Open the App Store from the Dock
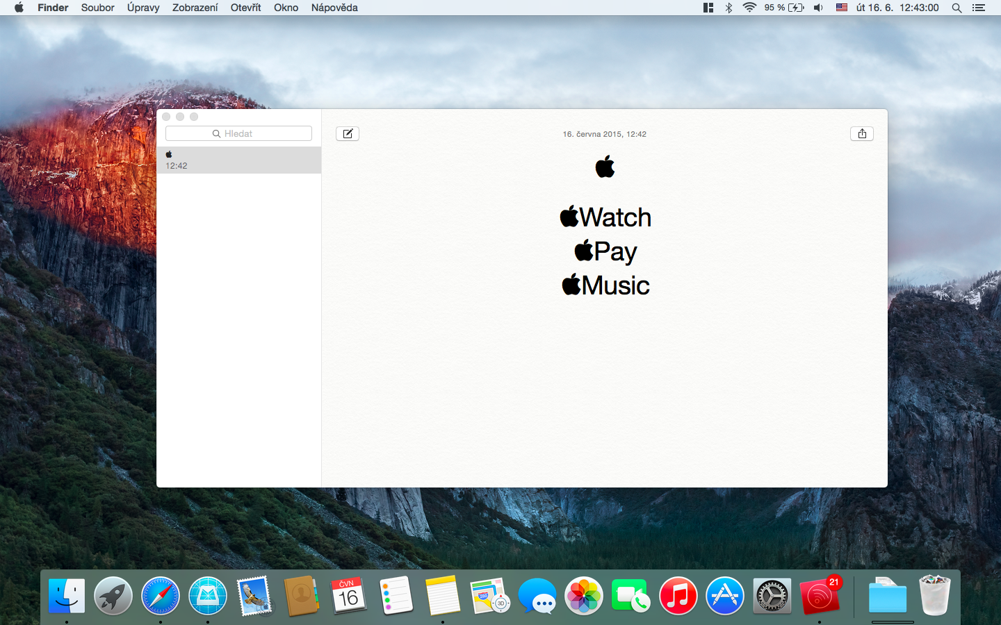1001x625 pixels. point(725,596)
